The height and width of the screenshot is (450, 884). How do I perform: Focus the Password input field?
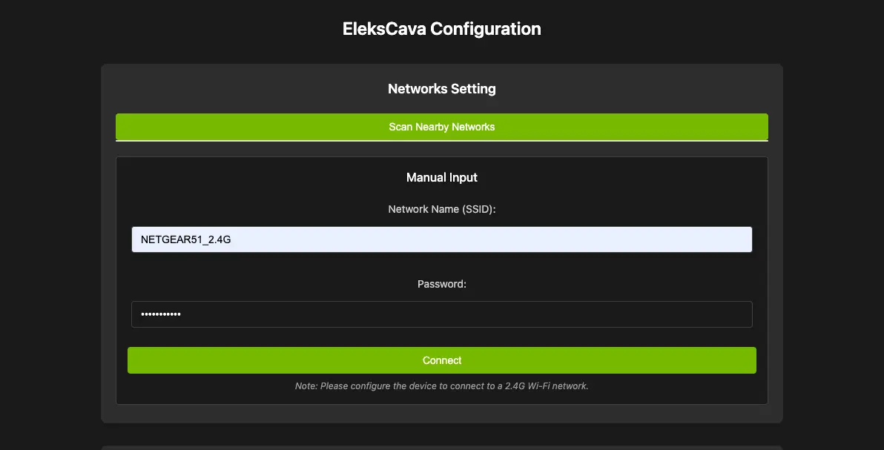tap(441, 314)
